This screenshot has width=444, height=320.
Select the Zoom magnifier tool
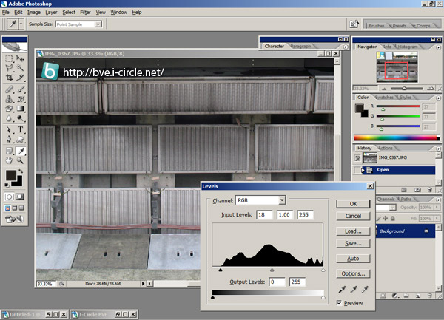[21, 160]
